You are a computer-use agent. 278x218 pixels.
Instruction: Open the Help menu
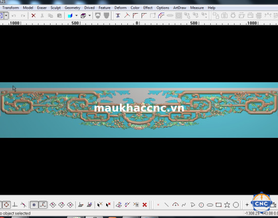pyautogui.click(x=211, y=8)
